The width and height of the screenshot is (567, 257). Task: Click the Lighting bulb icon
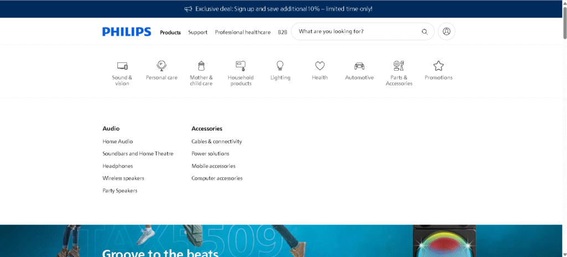click(280, 66)
